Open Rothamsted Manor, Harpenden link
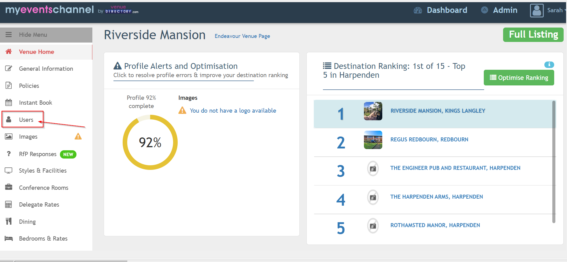The width and height of the screenshot is (567, 262). click(435, 225)
